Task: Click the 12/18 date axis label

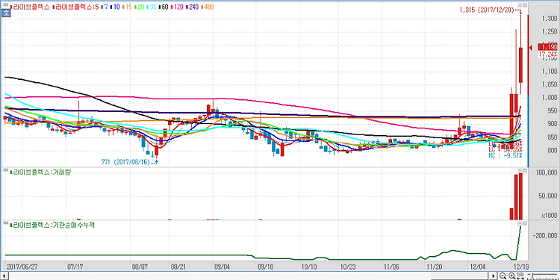Action: point(521,267)
